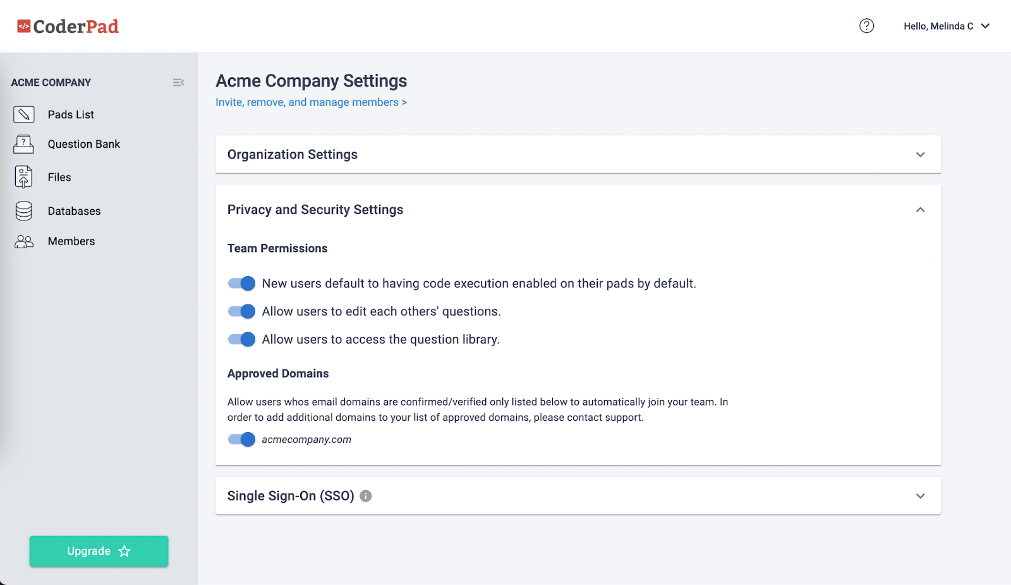This screenshot has height=585, width=1011.
Task: Go to Question Bank
Action: (84, 144)
